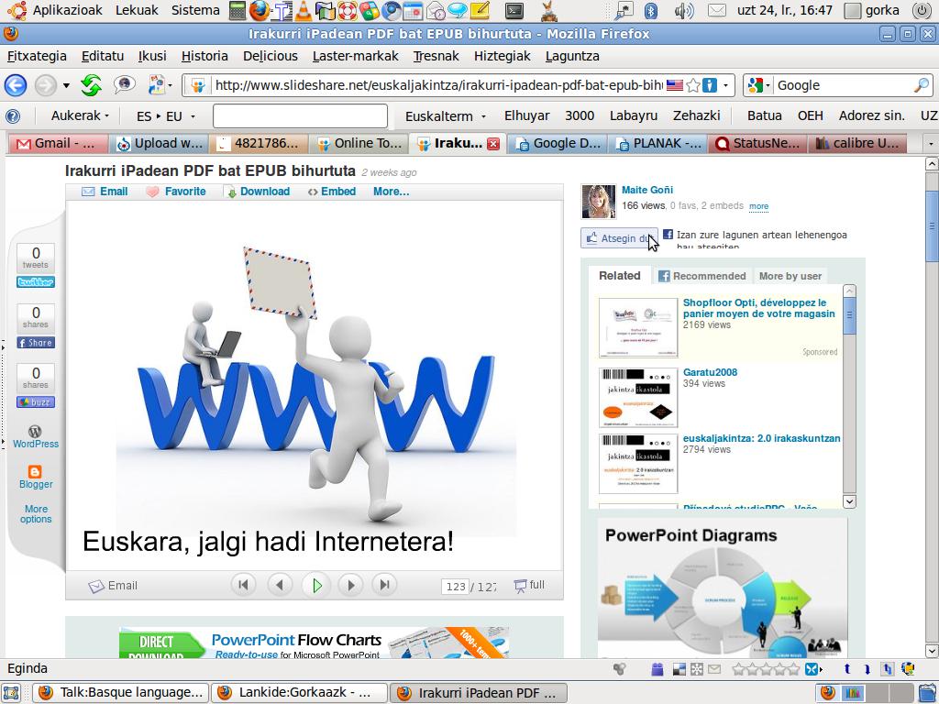This screenshot has height=704, width=939.
Task: Expand the Euskalterm dropdown menu
Action: [445, 116]
